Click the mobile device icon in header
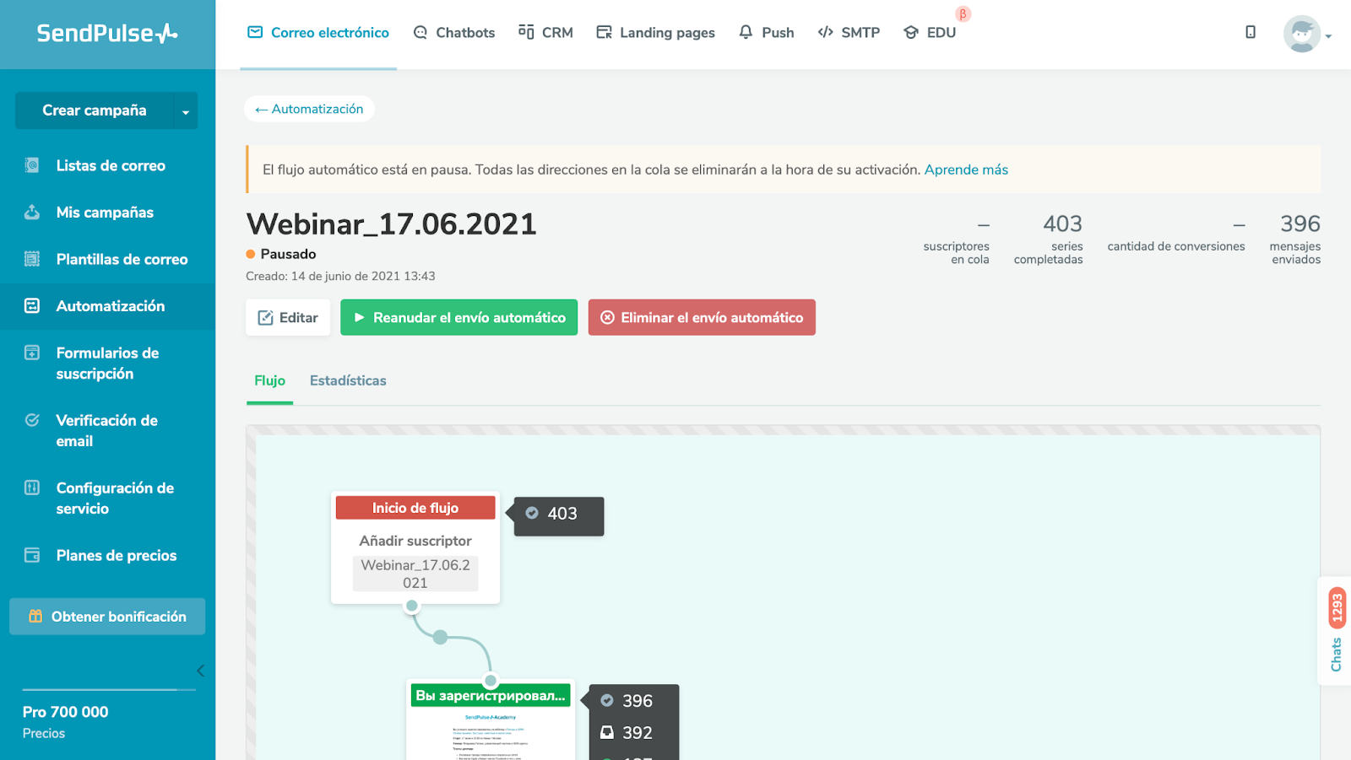 1251,32
